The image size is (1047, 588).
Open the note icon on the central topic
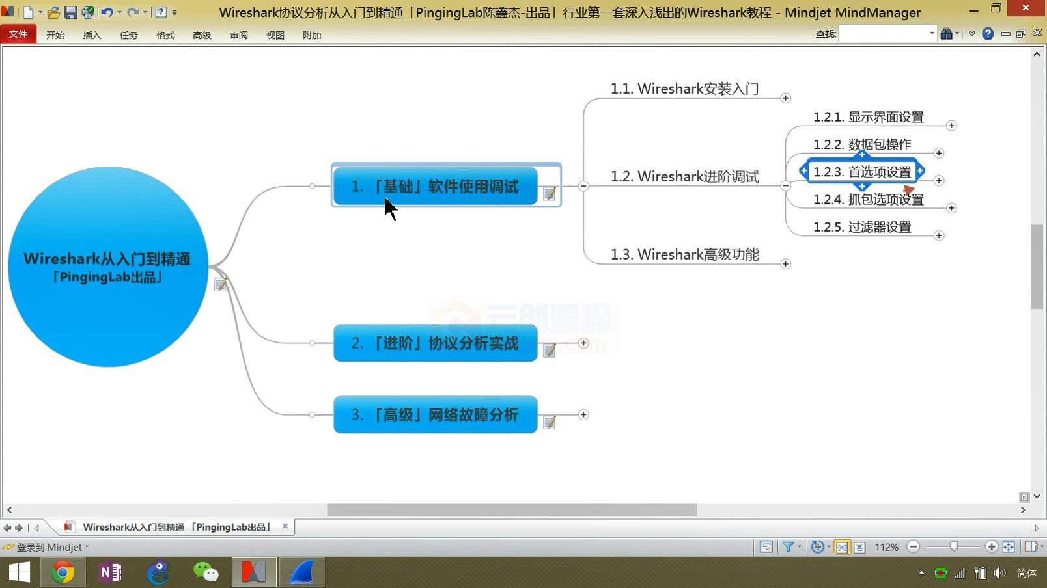pos(221,284)
